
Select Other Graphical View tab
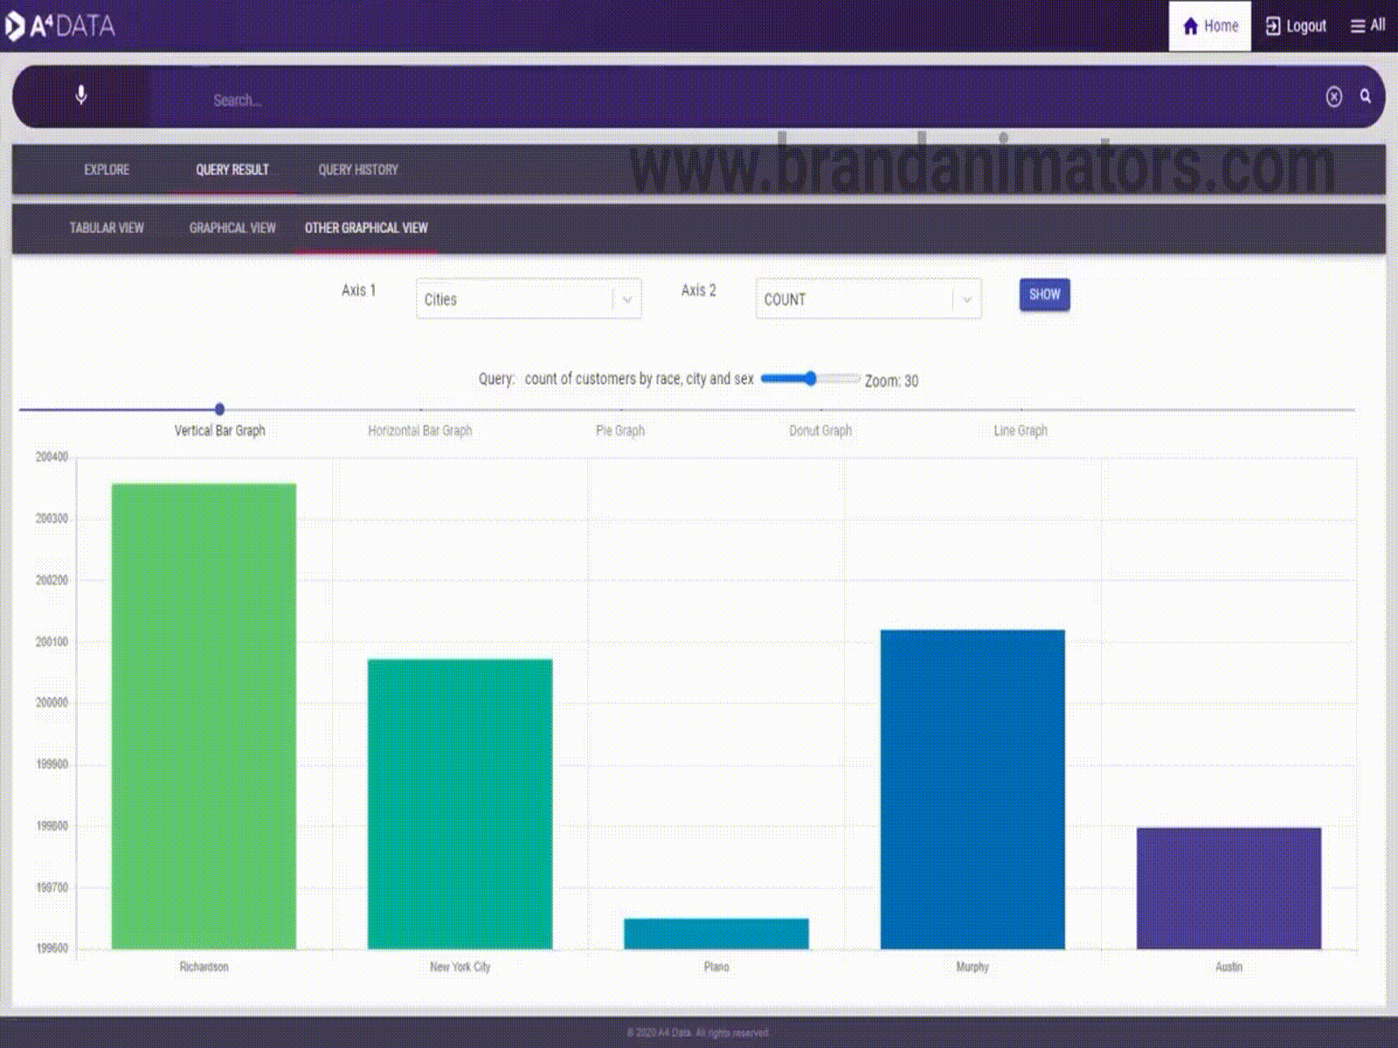[366, 228]
